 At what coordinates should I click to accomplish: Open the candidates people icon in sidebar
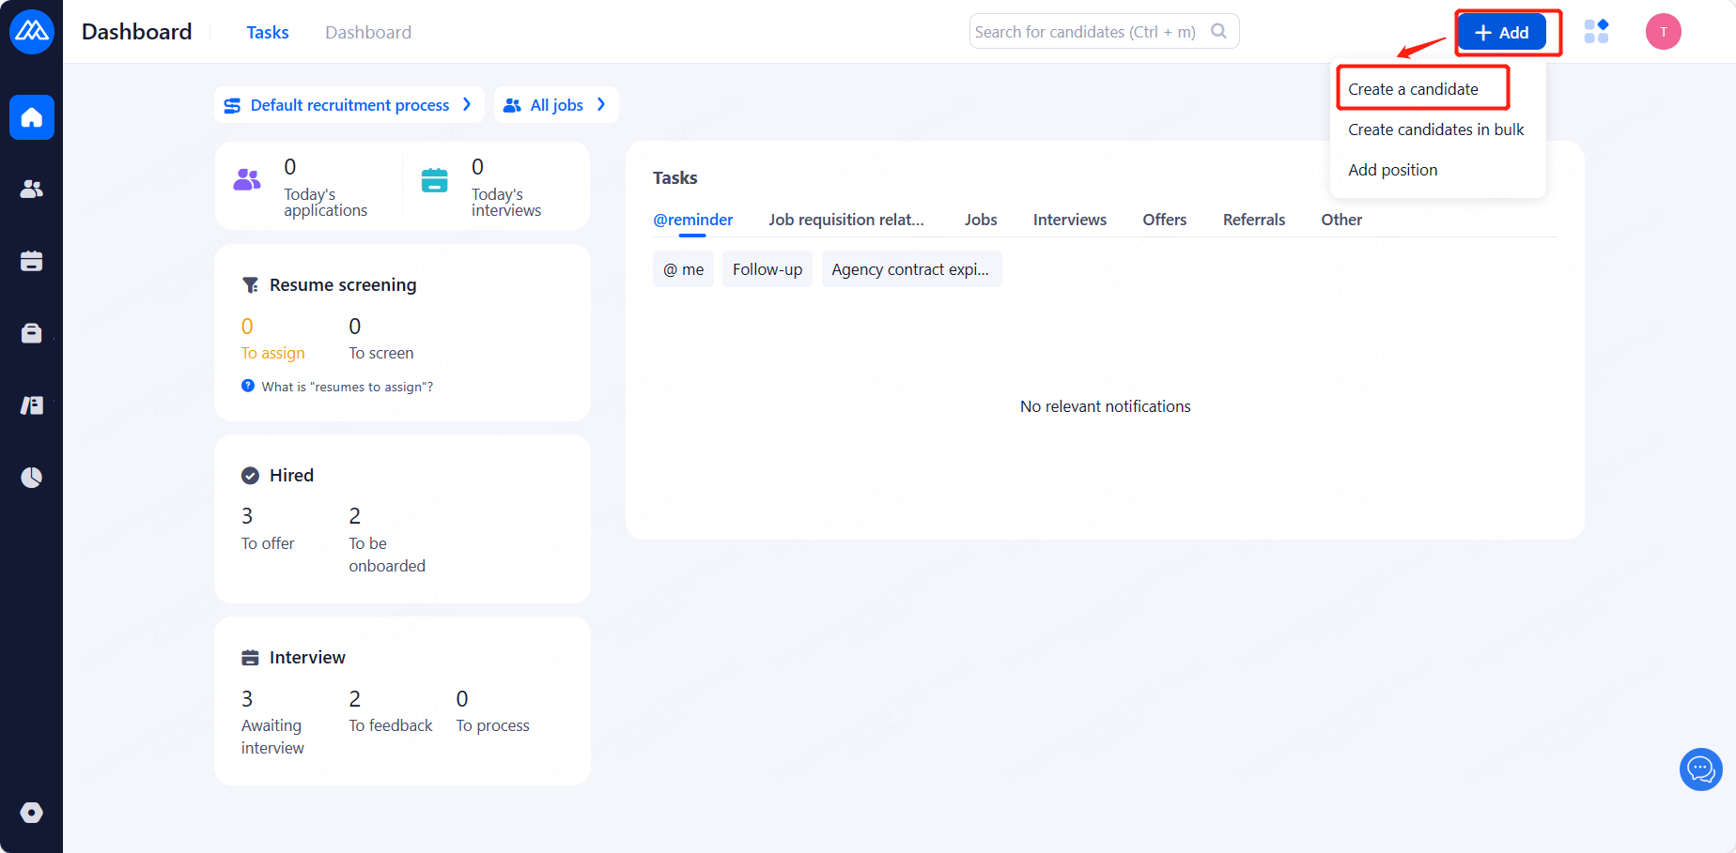(x=32, y=190)
